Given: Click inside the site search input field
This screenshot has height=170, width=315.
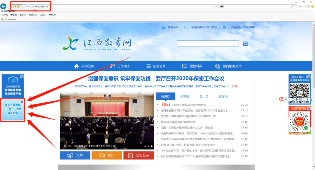Looking at the screenshot, I should [x=208, y=43].
